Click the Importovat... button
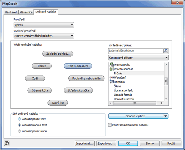Screen dimensions: 185x150 tap(85, 143)
